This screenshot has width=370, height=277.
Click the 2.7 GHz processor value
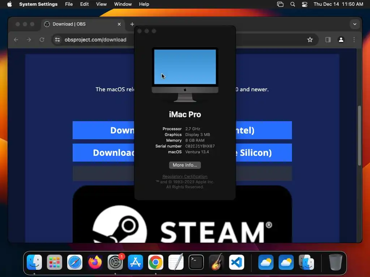pyautogui.click(x=193, y=129)
